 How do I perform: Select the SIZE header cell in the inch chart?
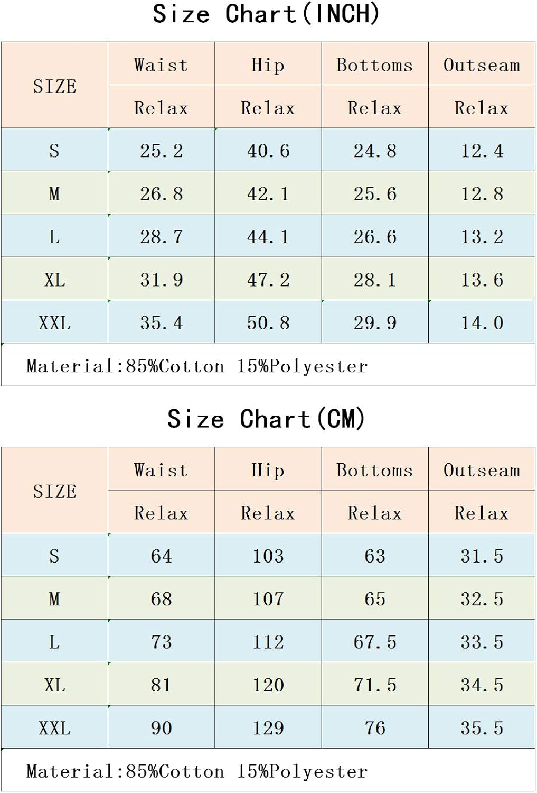[54, 86]
